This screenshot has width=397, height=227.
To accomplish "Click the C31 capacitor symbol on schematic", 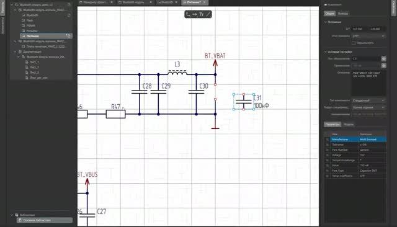I will [244, 102].
